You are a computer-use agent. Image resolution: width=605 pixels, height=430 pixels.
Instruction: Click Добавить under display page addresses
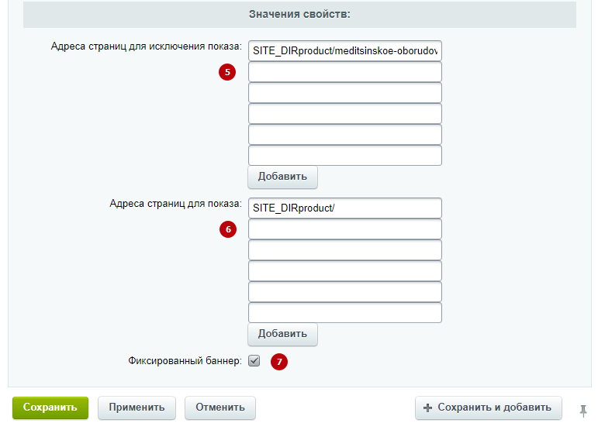click(282, 334)
